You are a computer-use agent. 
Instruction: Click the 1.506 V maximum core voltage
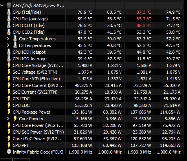pyautogui.click(x=144, y=65)
